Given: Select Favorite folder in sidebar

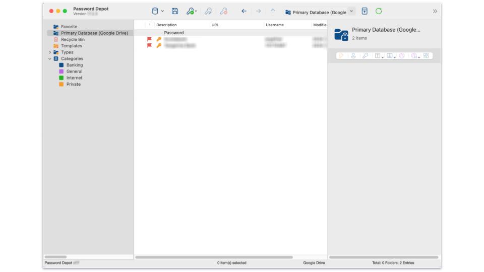Looking at the screenshot, I should point(69,27).
